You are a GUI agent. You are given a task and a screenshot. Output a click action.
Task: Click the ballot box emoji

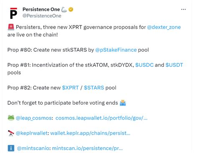tap(123, 103)
